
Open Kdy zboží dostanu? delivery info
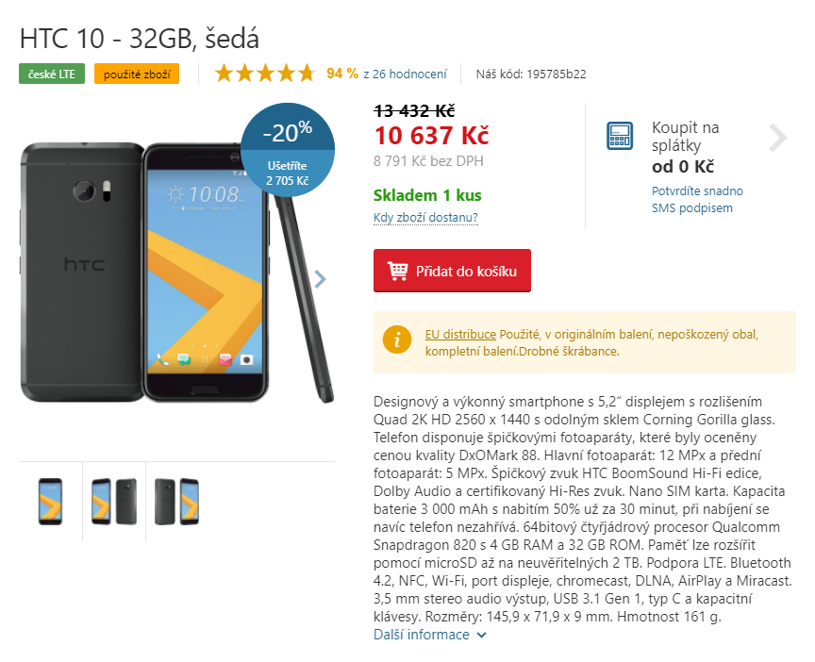tap(425, 217)
